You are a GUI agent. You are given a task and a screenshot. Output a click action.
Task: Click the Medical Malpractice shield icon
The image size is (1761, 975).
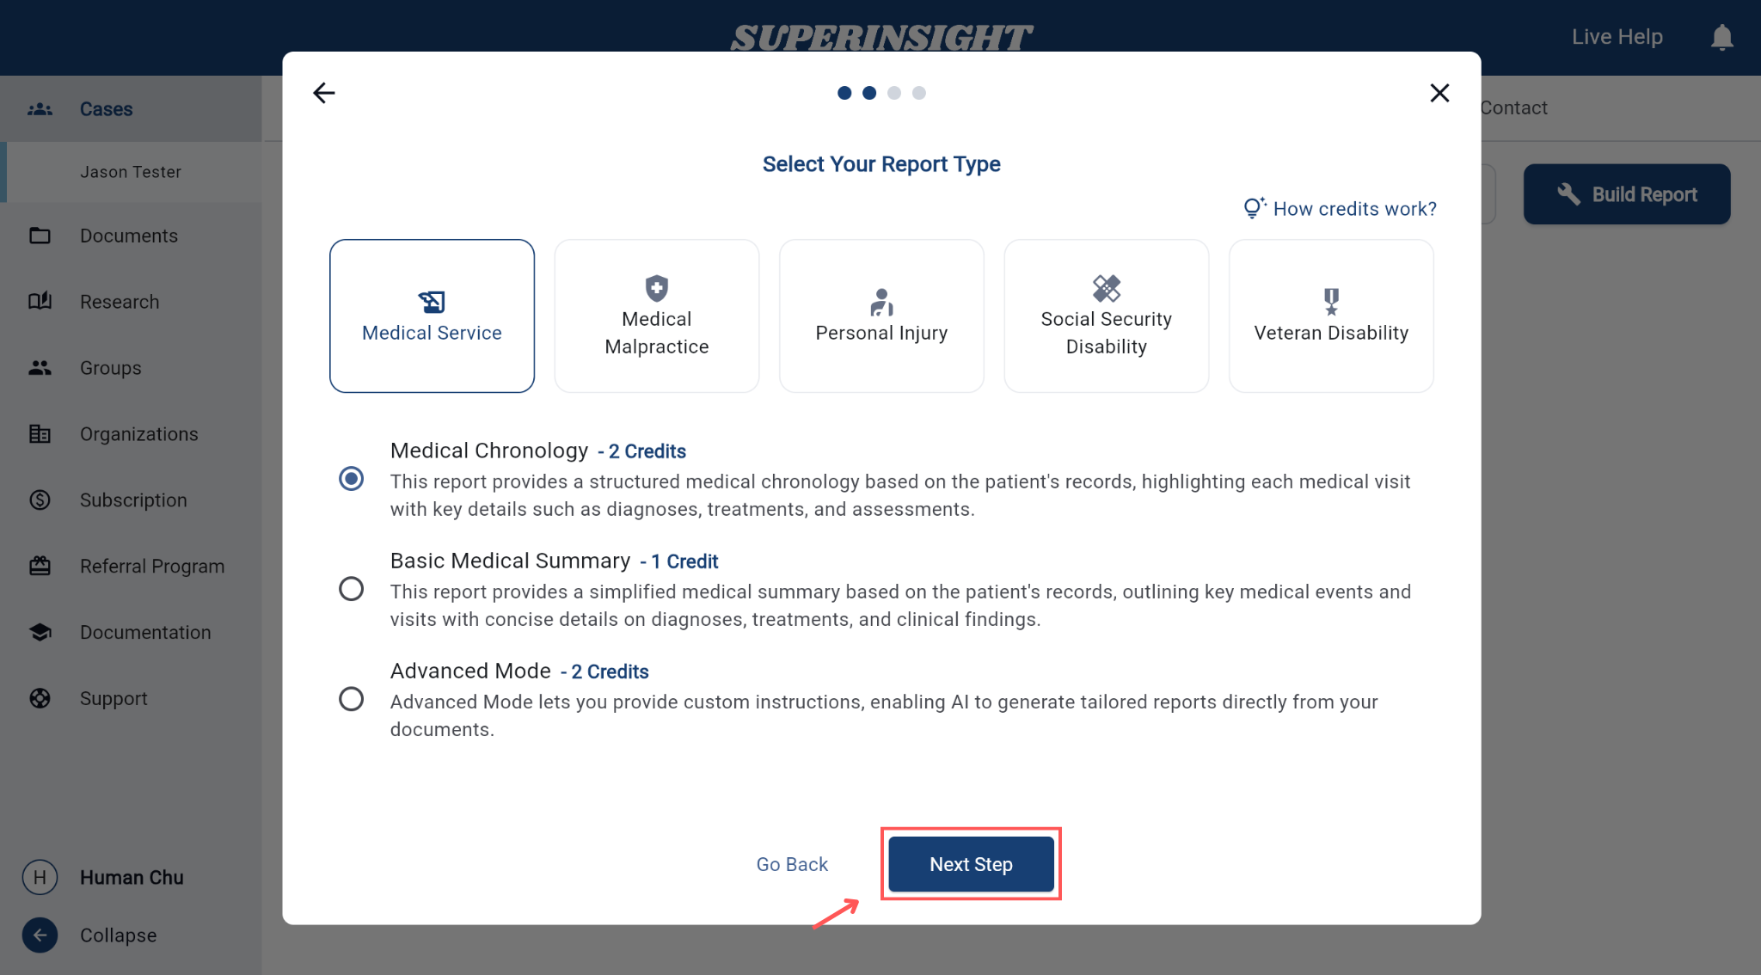pyautogui.click(x=657, y=288)
